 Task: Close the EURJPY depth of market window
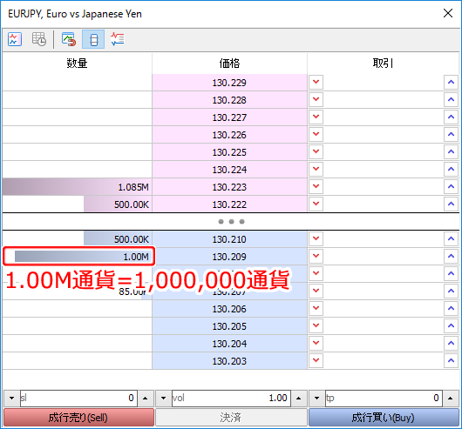(448, 13)
